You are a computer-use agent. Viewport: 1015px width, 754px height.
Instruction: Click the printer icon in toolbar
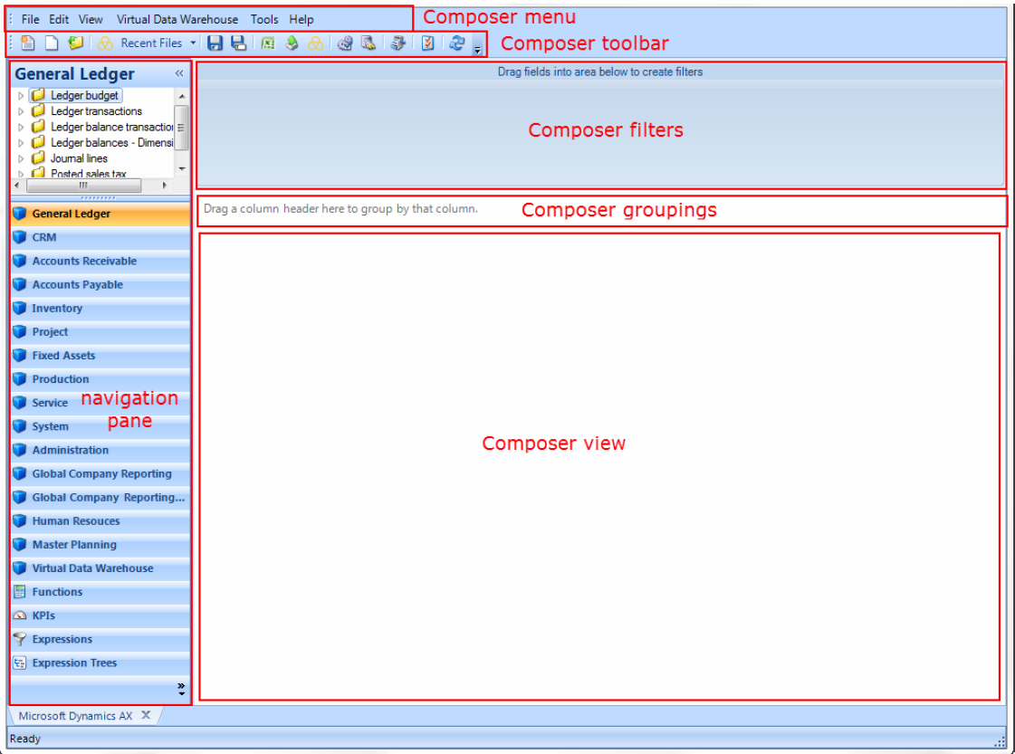(397, 43)
